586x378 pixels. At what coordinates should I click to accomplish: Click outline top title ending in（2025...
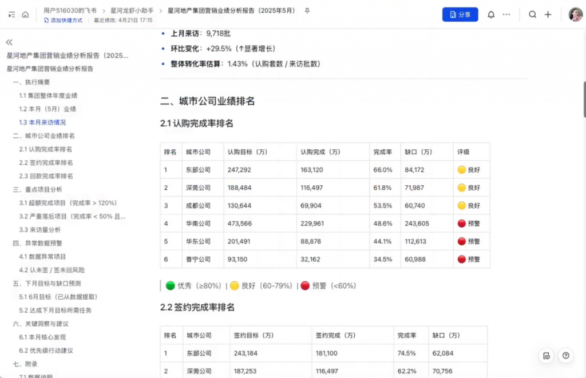click(68, 55)
